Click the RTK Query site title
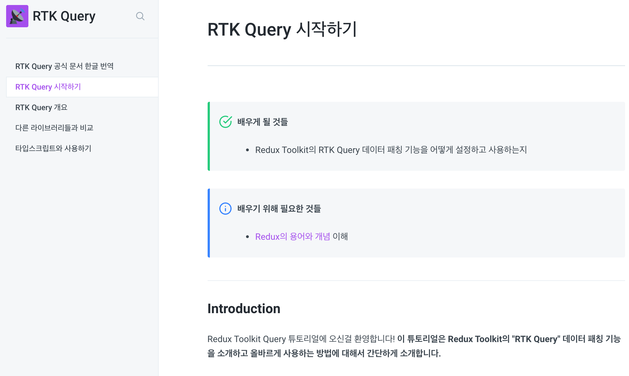629x376 pixels. [64, 16]
